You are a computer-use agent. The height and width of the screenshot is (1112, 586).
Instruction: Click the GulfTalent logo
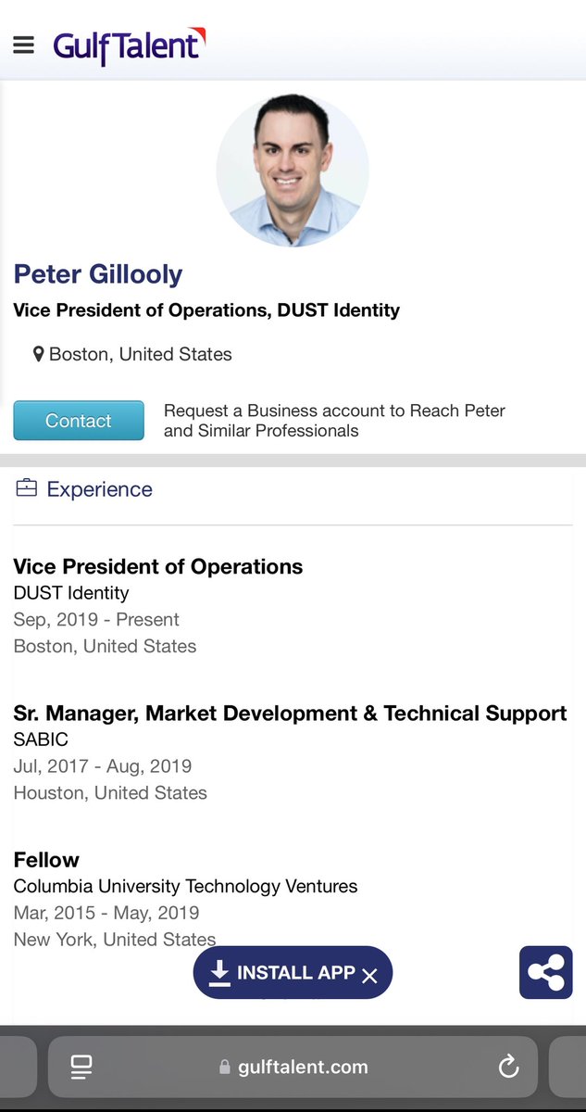(129, 45)
